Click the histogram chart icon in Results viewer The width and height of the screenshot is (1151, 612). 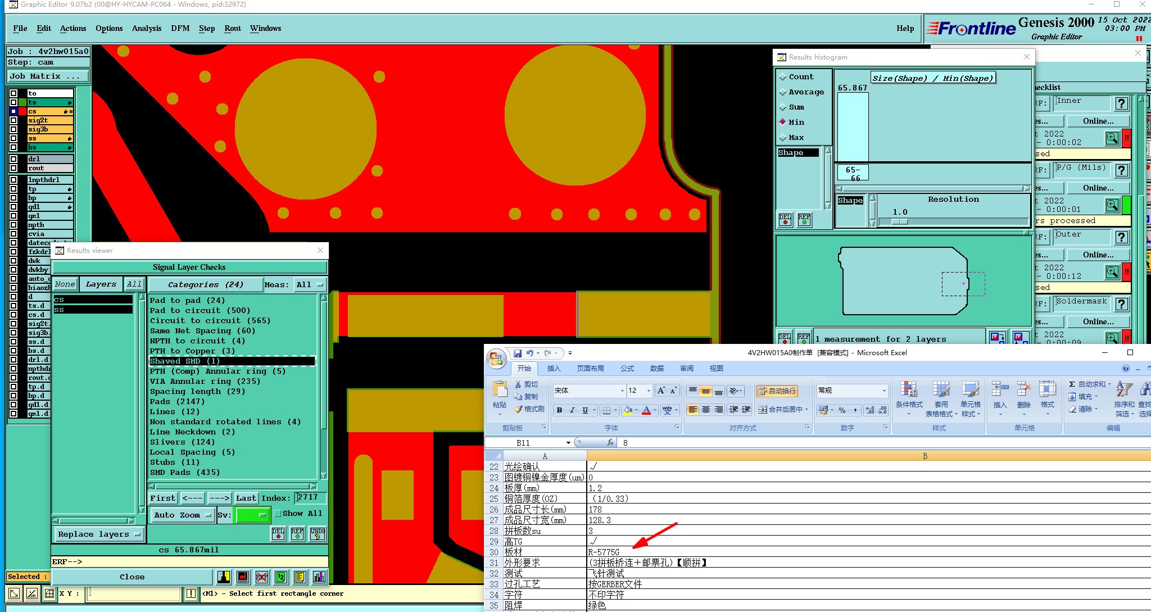click(x=319, y=577)
